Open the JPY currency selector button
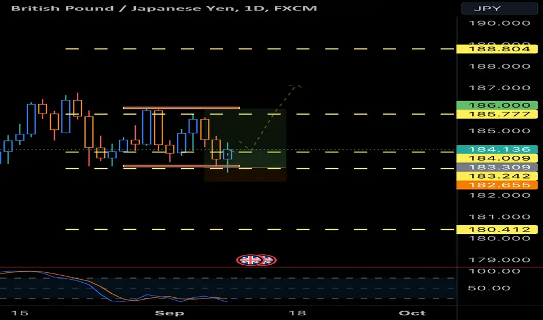The image size is (543, 320). (x=499, y=8)
